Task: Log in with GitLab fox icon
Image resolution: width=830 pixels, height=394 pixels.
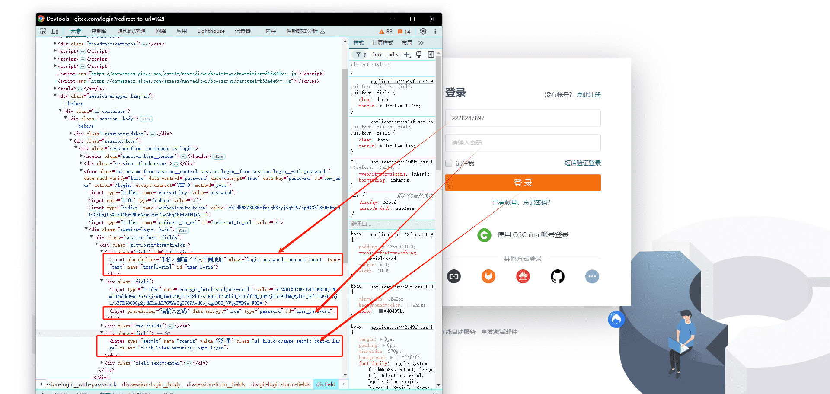Action: [488, 276]
